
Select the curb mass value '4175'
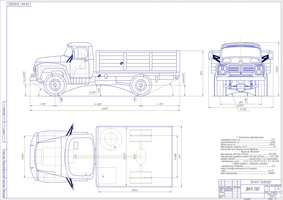[x=272, y=140]
